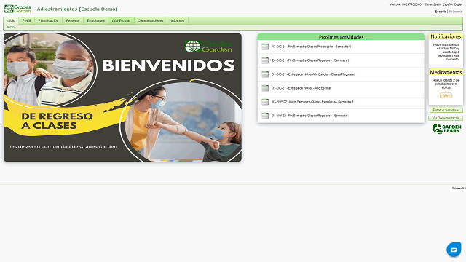466x262 pixels.
Task: Click the Welcome username text
Action: 406,4
